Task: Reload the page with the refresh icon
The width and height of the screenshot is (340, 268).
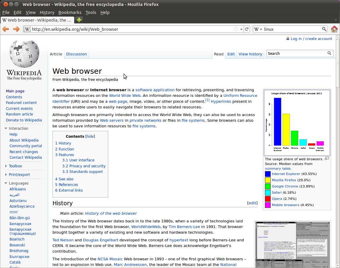Action: tap(247, 29)
